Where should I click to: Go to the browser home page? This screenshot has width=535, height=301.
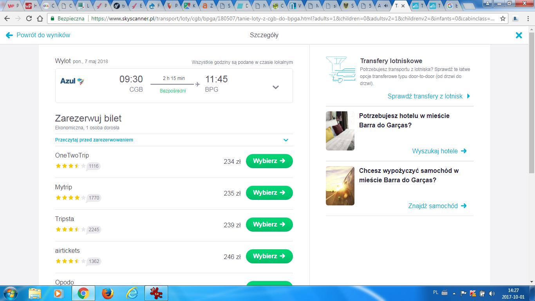click(x=40, y=18)
